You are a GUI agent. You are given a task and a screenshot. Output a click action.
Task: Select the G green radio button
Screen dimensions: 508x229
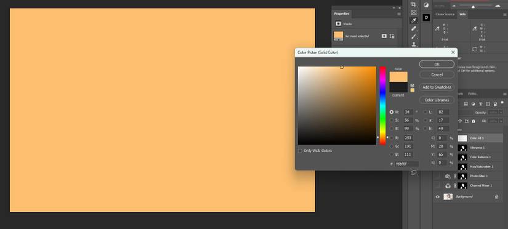point(392,146)
